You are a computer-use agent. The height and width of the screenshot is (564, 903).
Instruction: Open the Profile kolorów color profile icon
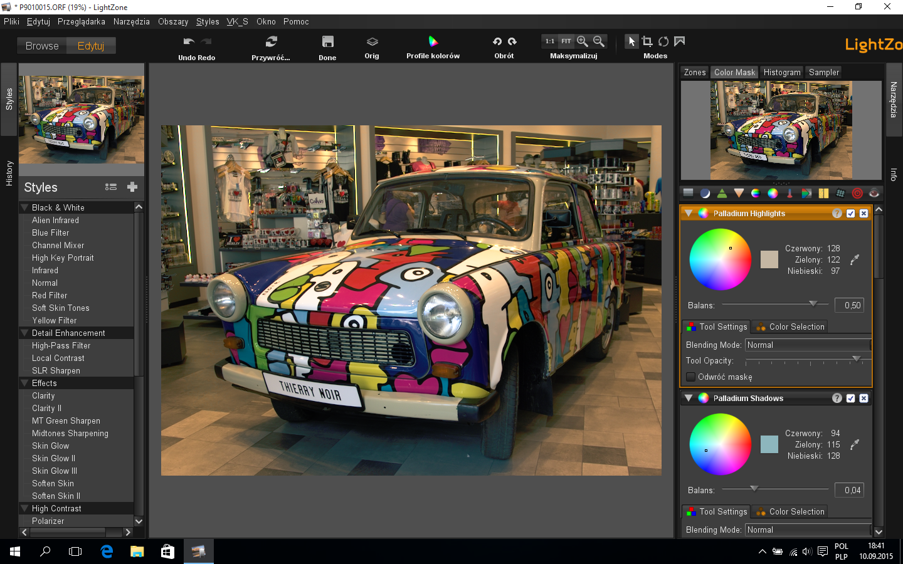433,41
